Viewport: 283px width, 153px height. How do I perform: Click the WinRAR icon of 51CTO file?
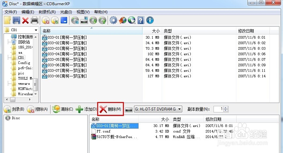pyautogui.click(x=94, y=137)
